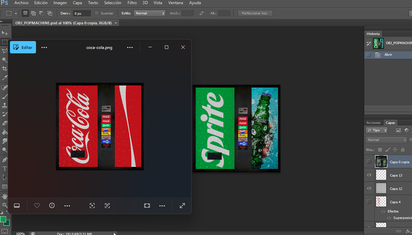This screenshot has width=412, height=235.
Task: Lock transparent pixels in Capas panel
Action: [x=380, y=149]
